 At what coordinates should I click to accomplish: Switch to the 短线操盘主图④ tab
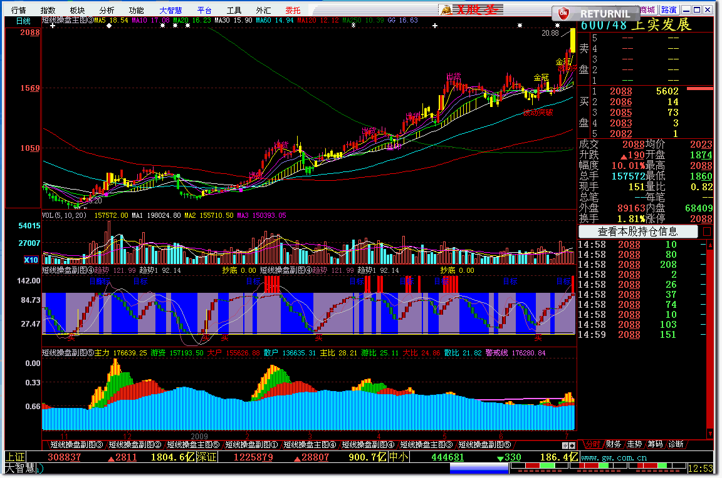coord(310,445)
